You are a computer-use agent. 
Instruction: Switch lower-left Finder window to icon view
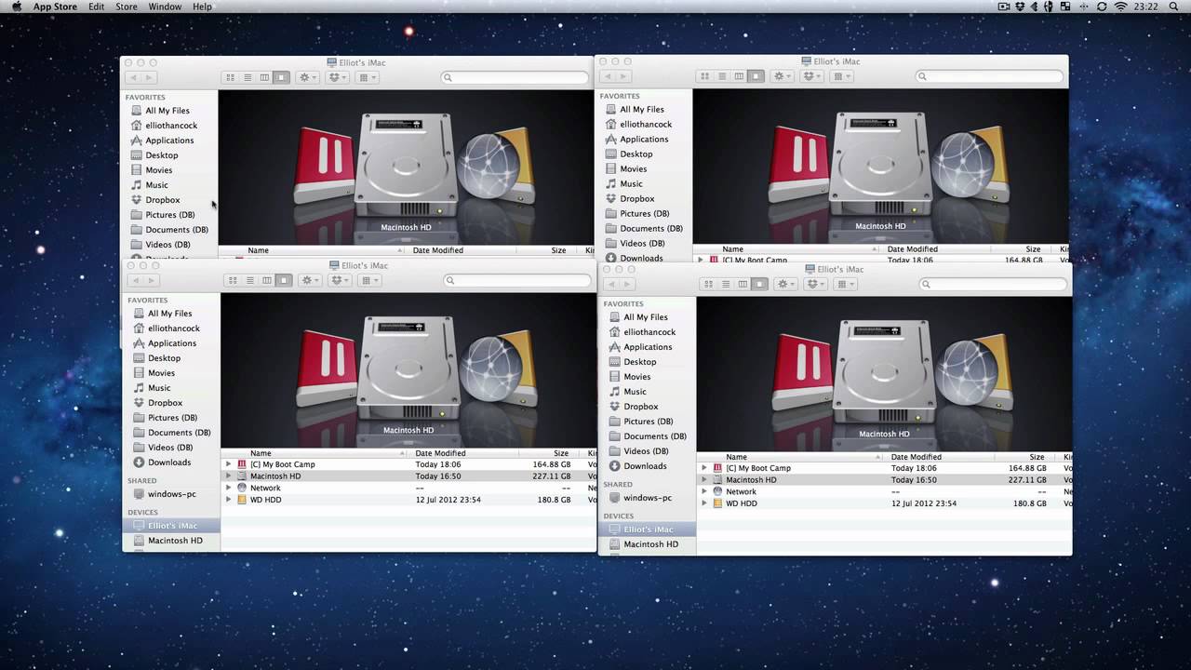click(234, 280)
